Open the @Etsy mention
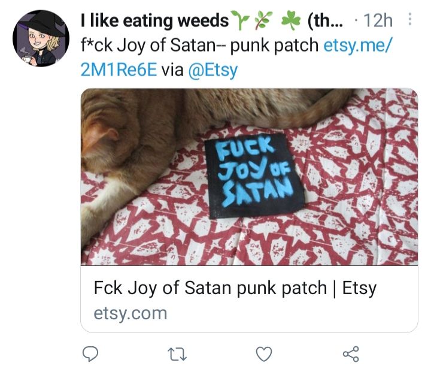Screen dimensions: 431x372 tap(213, 70)
